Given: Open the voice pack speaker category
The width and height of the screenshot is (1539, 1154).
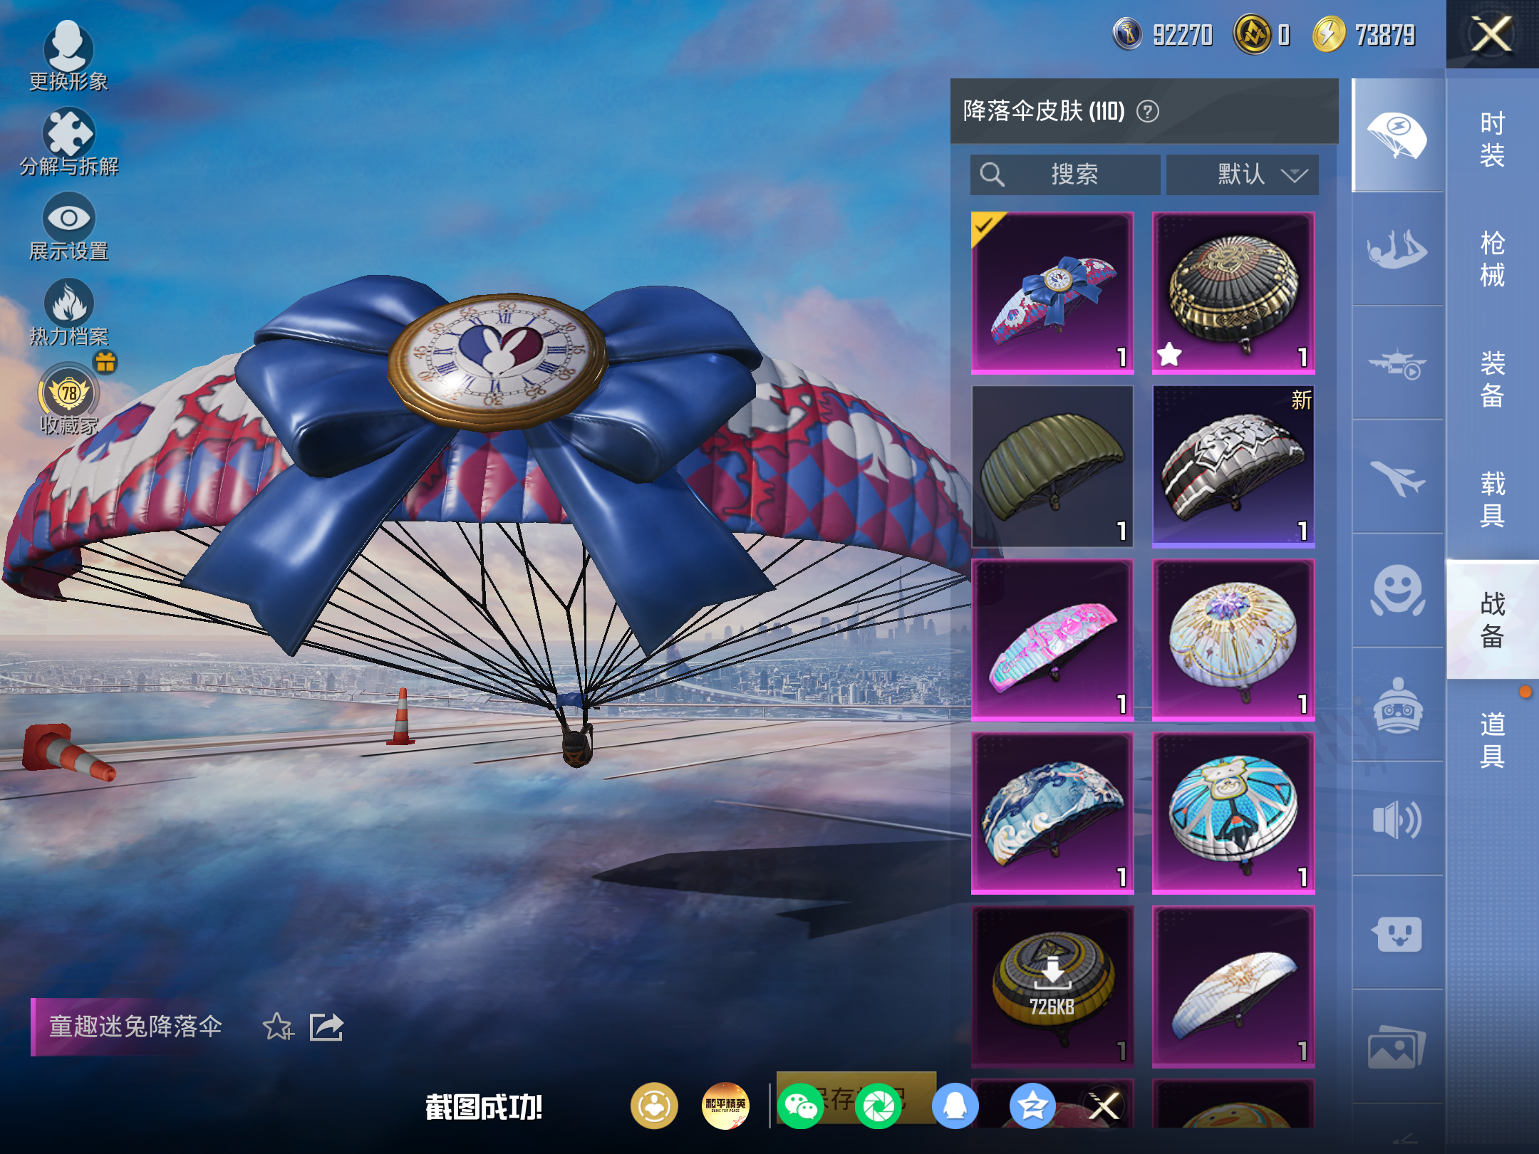Looking at the screenshot, I should (1397, 819).
